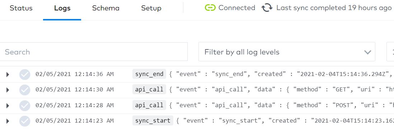Open Filter by all log levels dropdown
This screenshot has height=138, width=394.
(287, 52)
